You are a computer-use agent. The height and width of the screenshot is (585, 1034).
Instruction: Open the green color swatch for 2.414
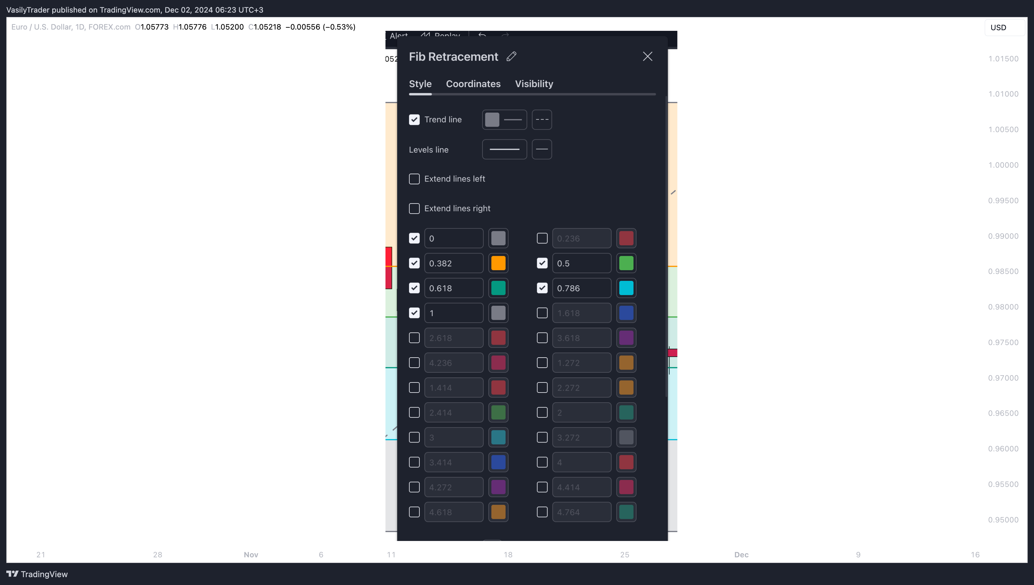tap(498, 413)
